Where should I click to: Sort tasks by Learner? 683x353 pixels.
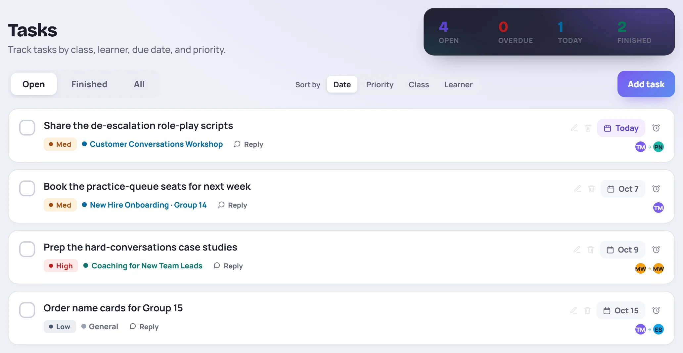tap(458, 85)
